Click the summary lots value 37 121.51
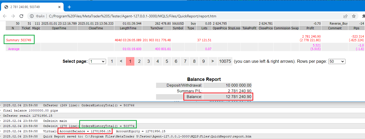Image resolution: width=365 pixels, height=139 pixels. point(204,40)
